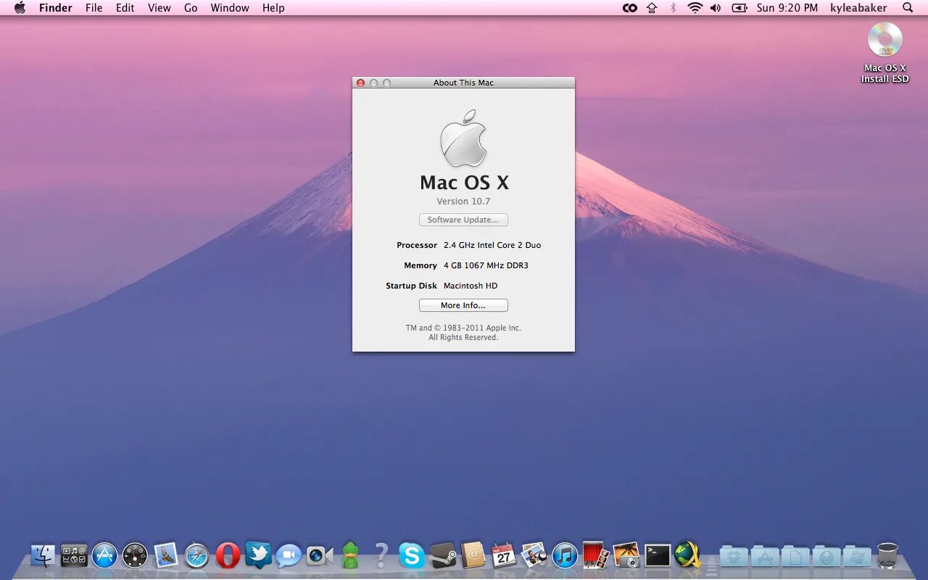928x580 pixels.
Task: Open the kyleabaker user menu
Action: pyautogui.click(x=858, y=8)
